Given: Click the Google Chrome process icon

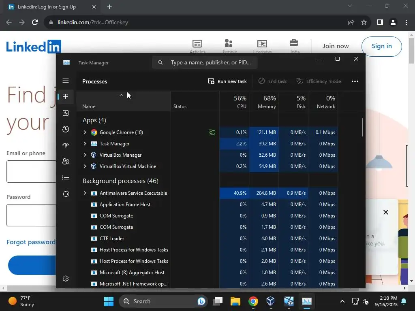Looking at the screenshot, I should coord(94,132).
